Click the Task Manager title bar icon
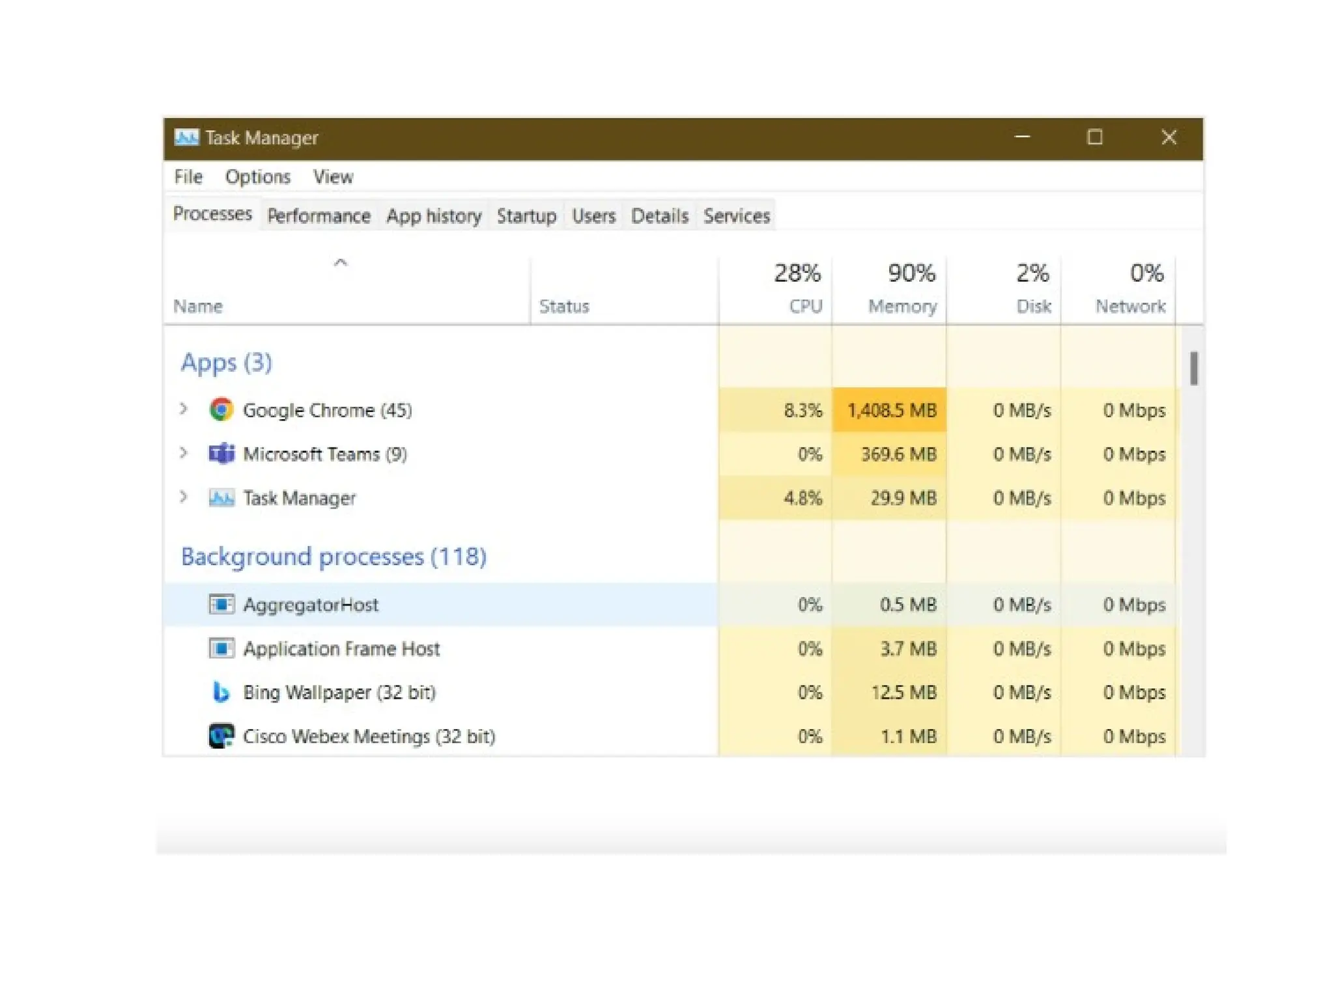1334x1000 pixels. 186,137
